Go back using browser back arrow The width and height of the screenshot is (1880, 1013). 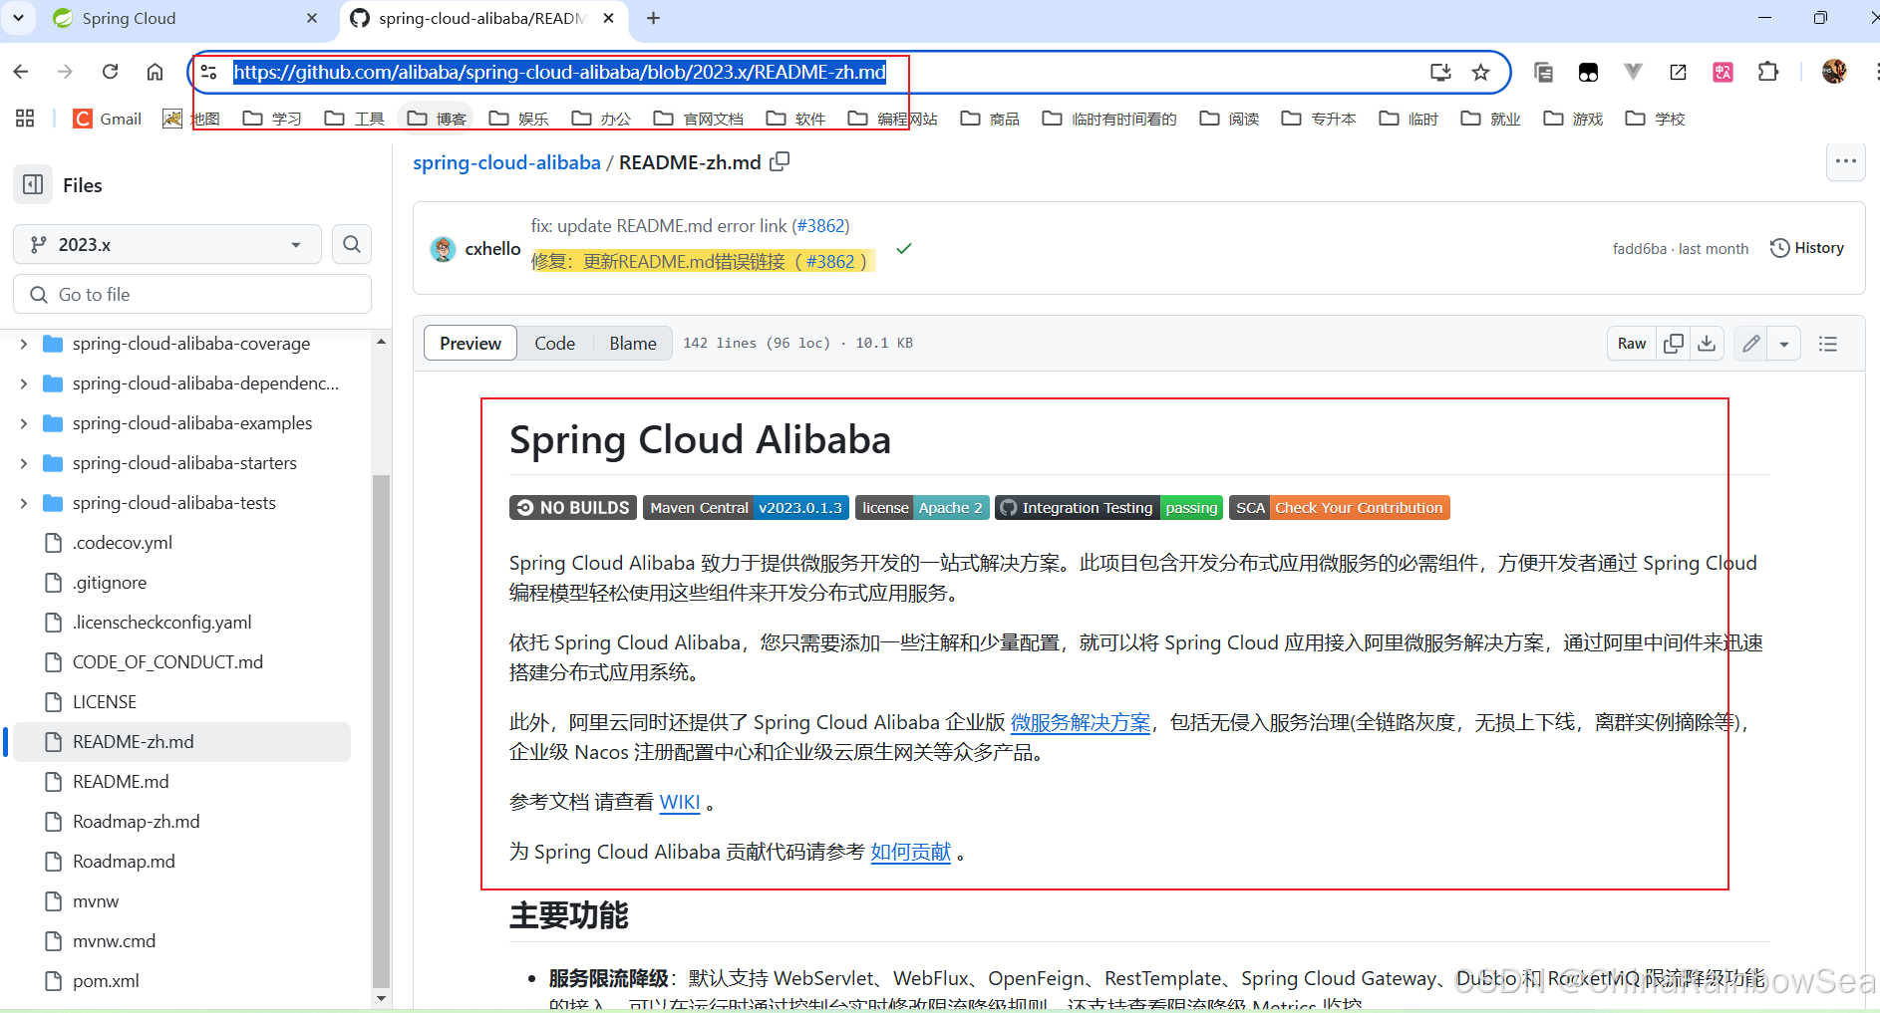pyautogui.click(x=21, y=72)
